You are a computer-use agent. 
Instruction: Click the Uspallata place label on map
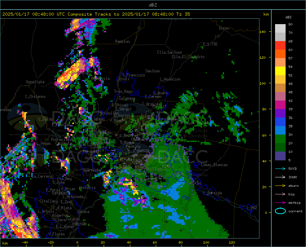pyautogui.click(x=35, y=82)
